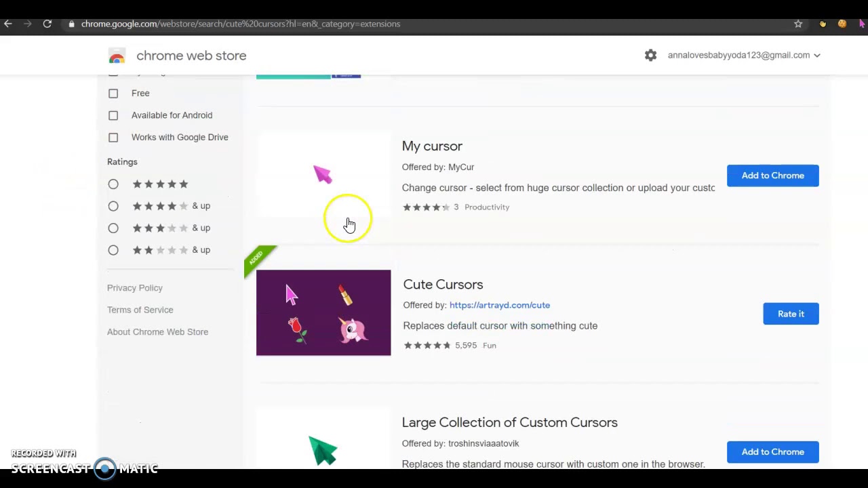This screenshot has height=488, width=868.
Task: Check the Free filter checkbox
Action: click(x=113, y=94)
